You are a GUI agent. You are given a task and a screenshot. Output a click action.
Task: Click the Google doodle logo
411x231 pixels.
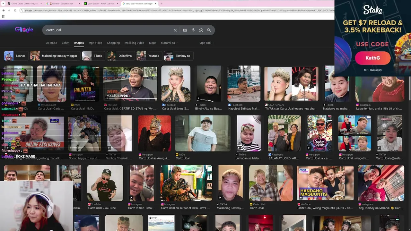pos(24,30)
